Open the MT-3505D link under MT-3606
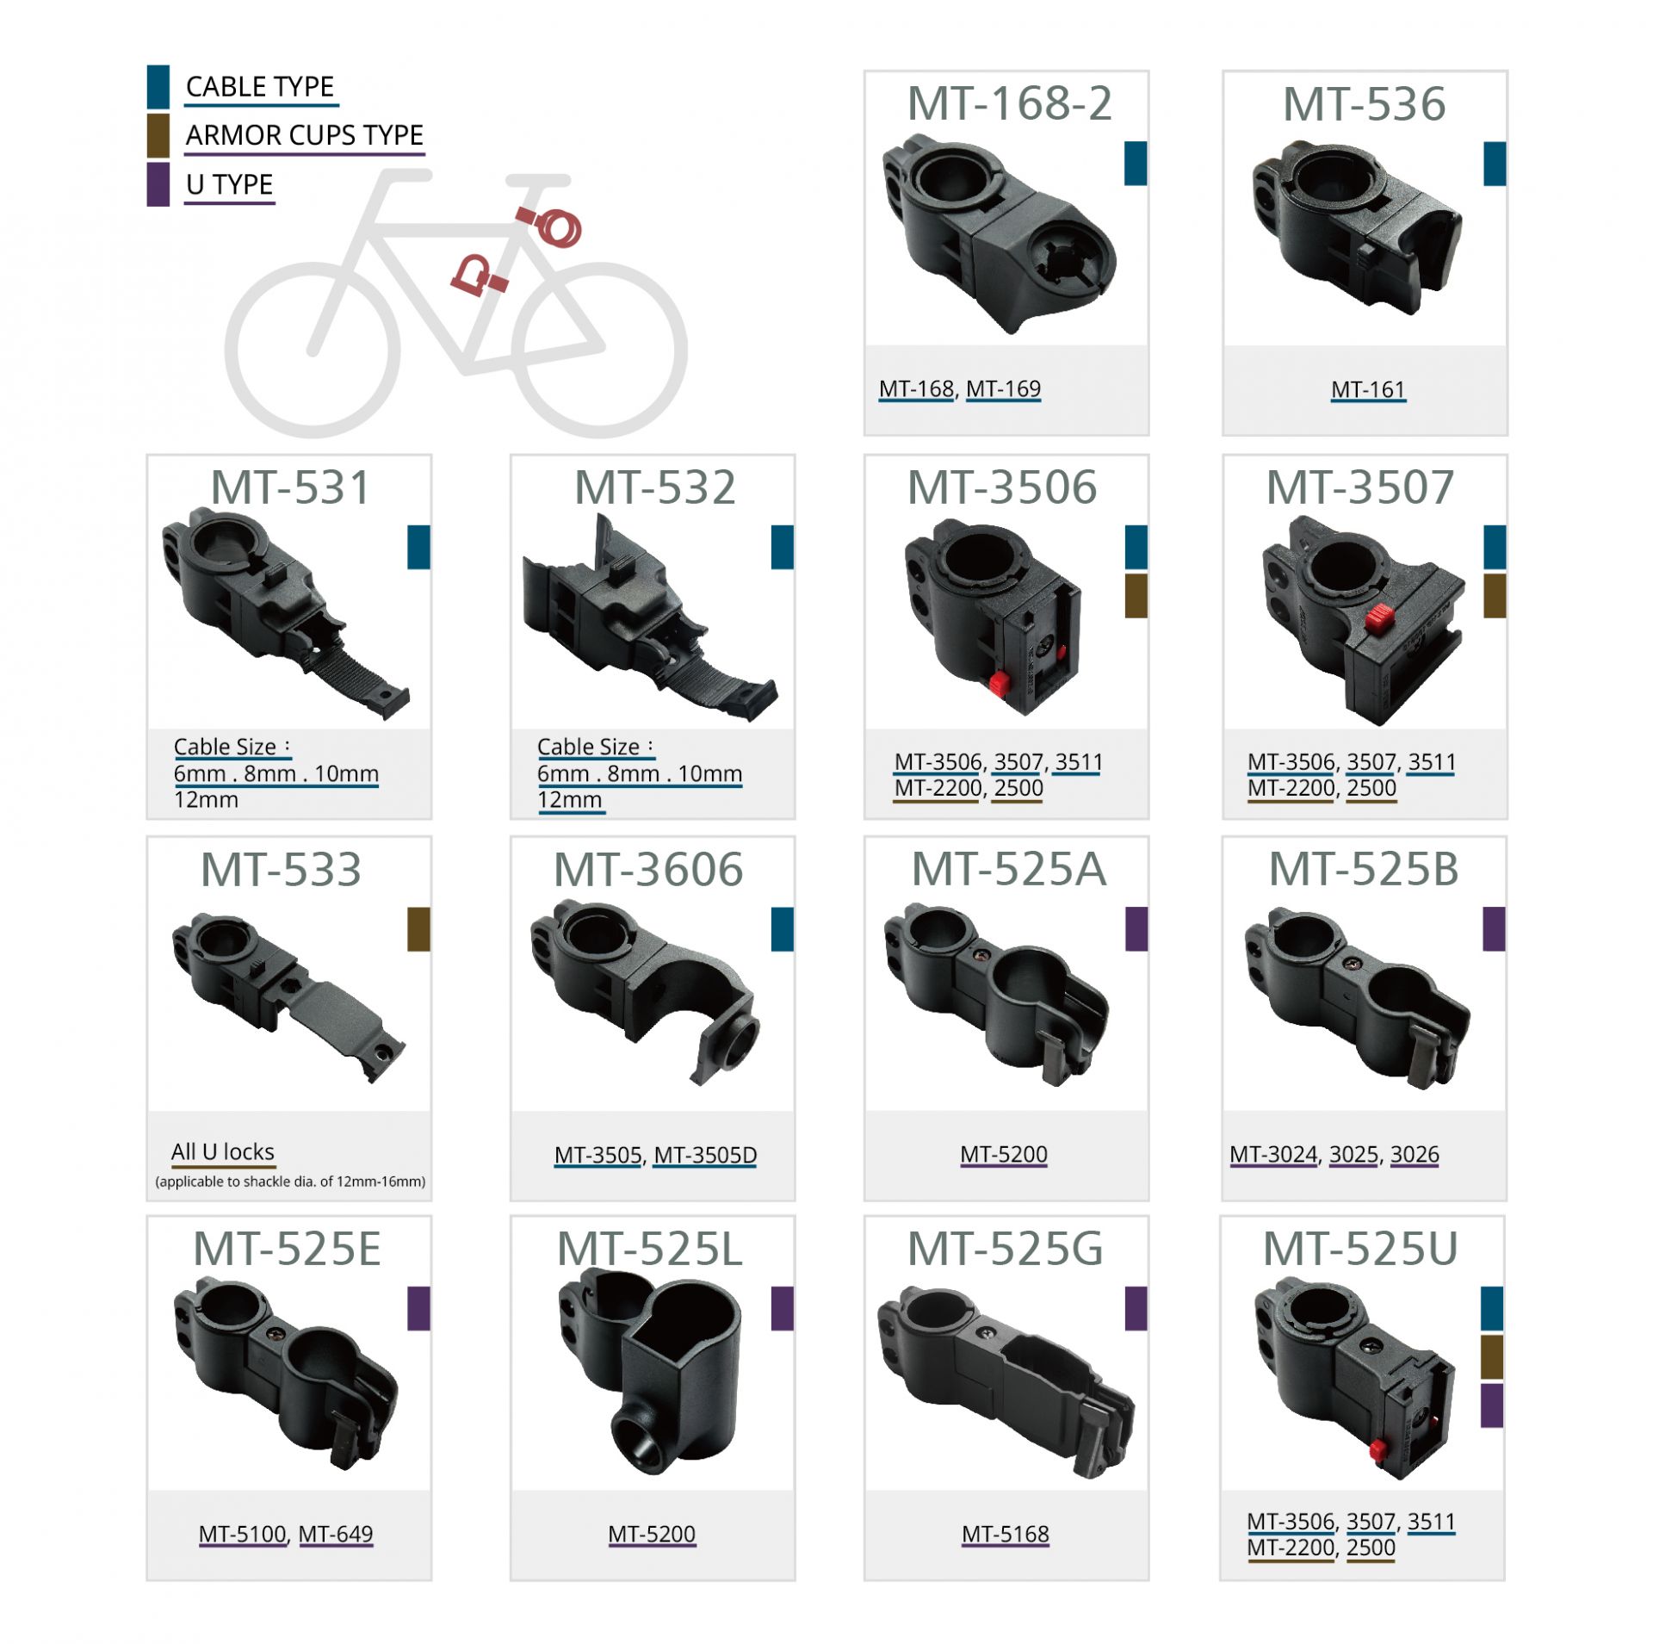This screenshot has height=1644, width=1653. point(704,1154)
